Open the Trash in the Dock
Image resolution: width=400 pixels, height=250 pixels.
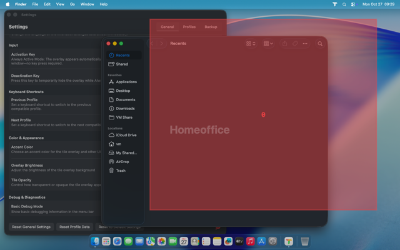[x=305, y=241]
